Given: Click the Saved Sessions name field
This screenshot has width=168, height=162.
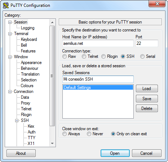Looking at the screenshot, I should pos(98,79).
